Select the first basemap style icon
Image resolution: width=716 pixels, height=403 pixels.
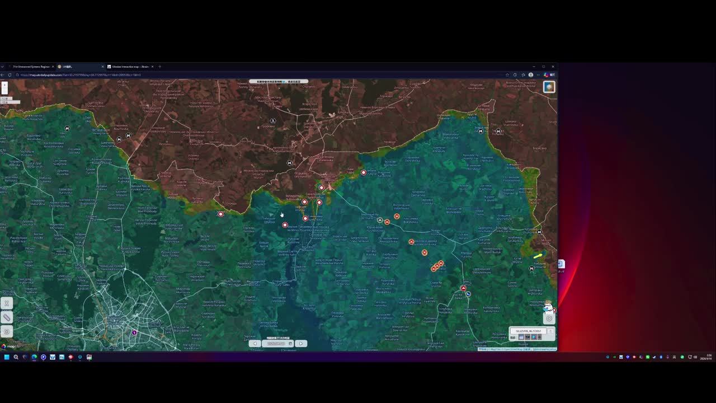521,338
